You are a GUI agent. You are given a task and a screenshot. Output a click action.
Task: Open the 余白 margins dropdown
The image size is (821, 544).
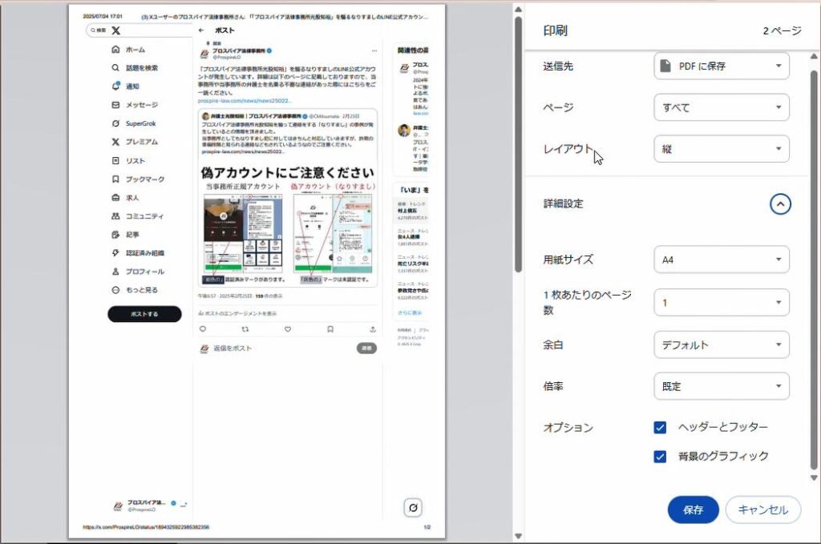(x=721, y=345)
